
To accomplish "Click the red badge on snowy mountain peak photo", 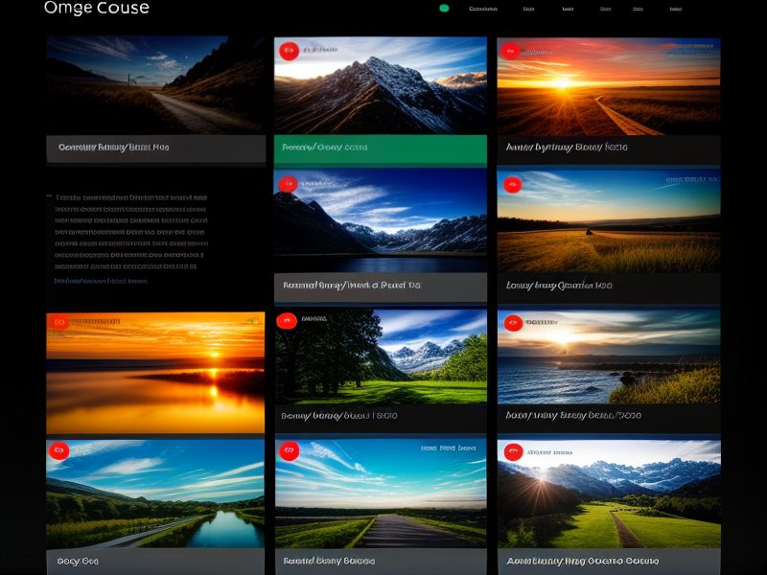I will pos(287,52).
